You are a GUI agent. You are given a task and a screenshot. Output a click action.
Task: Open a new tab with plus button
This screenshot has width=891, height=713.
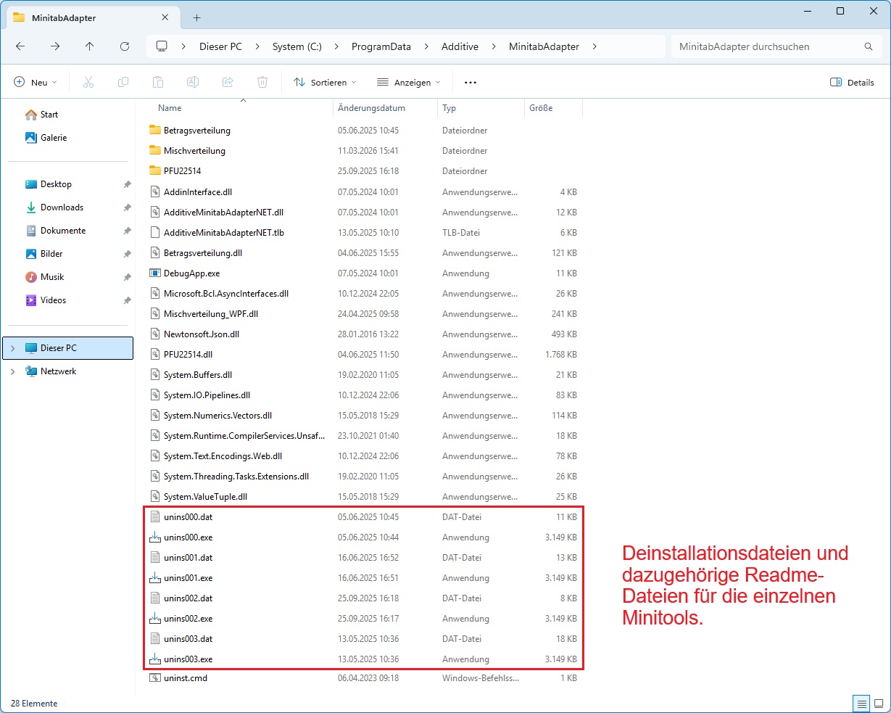tap(196, 17)
